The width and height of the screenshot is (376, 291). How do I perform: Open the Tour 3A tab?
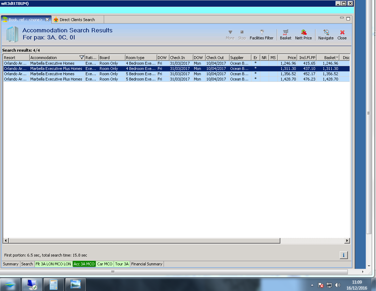coord(122,264)
